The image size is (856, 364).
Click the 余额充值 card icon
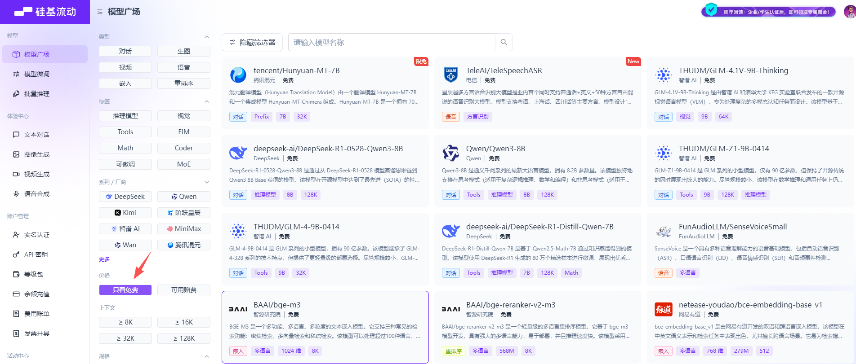coord(16,294)
